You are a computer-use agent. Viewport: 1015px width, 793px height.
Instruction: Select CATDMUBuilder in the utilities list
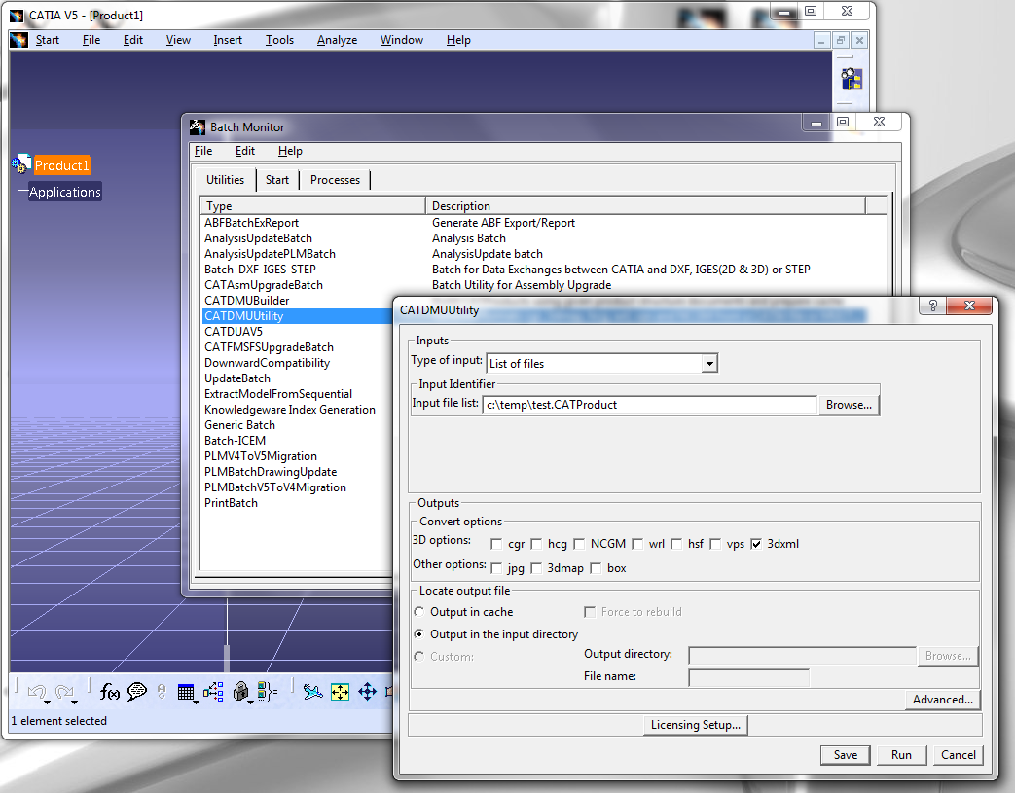[x=246, y=301]
